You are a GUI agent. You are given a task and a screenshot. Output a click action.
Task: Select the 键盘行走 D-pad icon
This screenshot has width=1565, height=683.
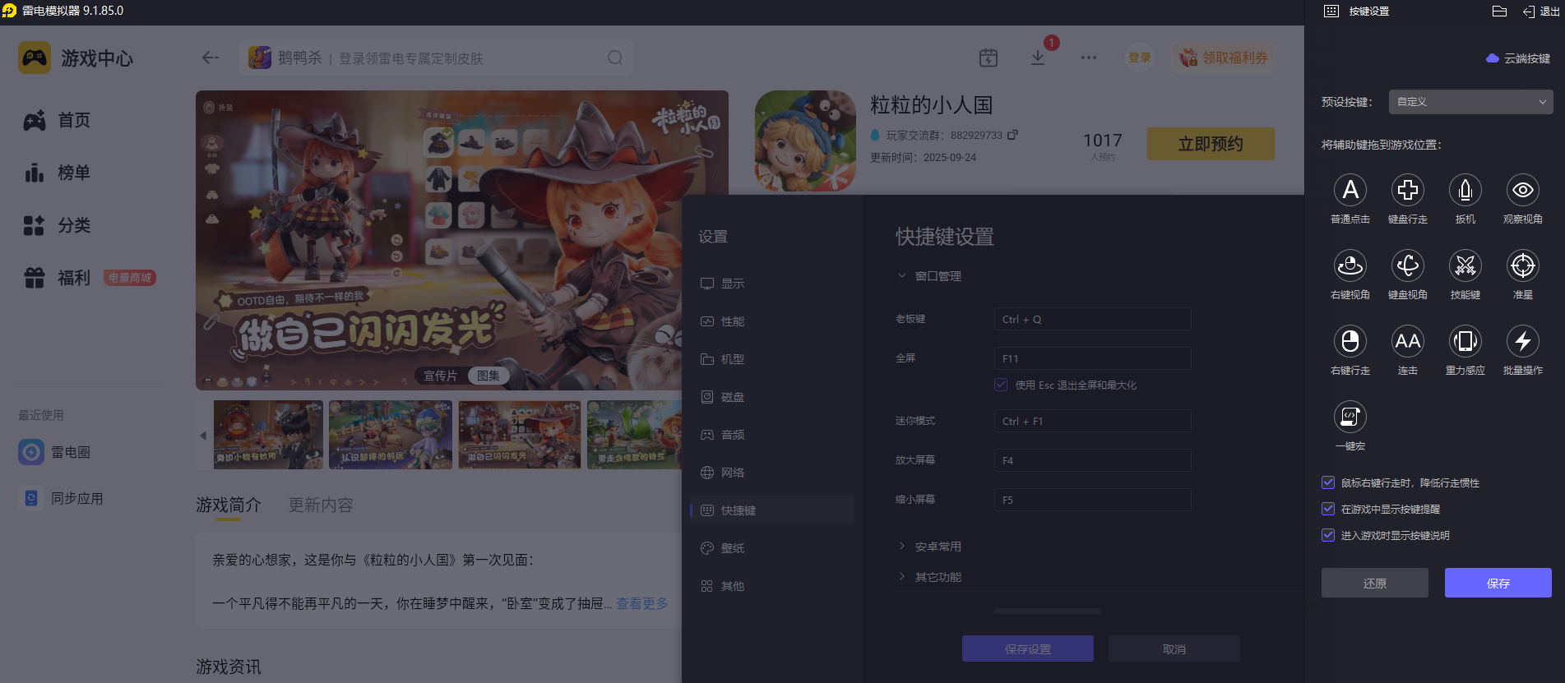(1407, 190)
